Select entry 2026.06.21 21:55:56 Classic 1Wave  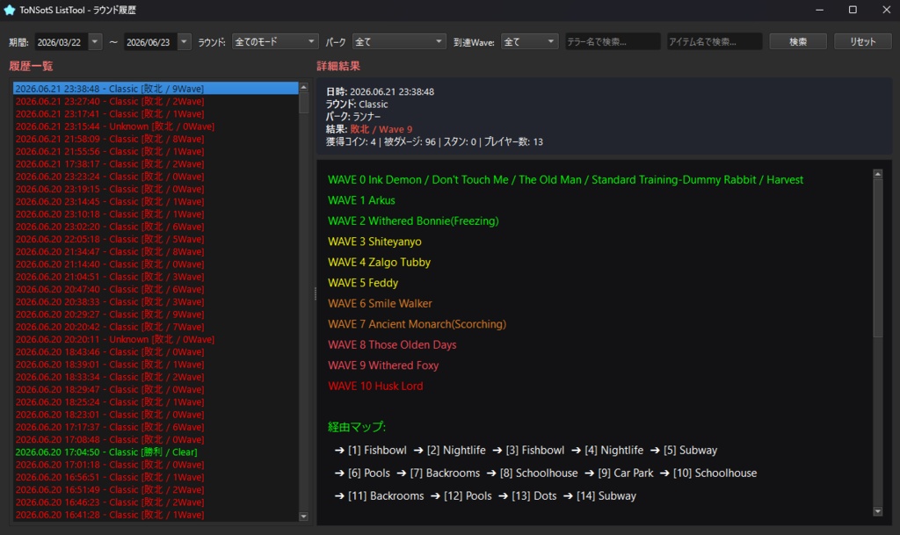[156, 151]
